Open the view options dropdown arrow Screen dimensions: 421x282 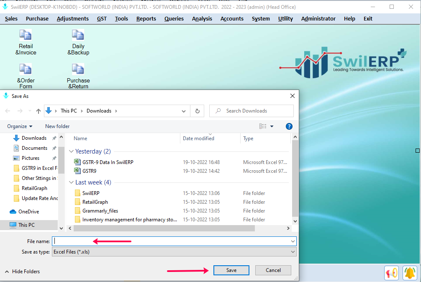click(x=272, y=126)
